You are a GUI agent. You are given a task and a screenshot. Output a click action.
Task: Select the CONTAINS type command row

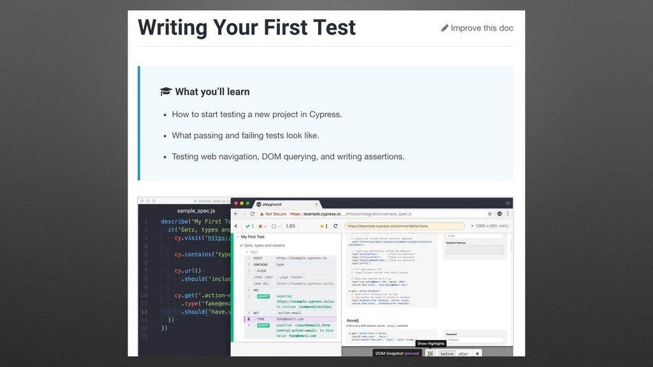[290, 264]
